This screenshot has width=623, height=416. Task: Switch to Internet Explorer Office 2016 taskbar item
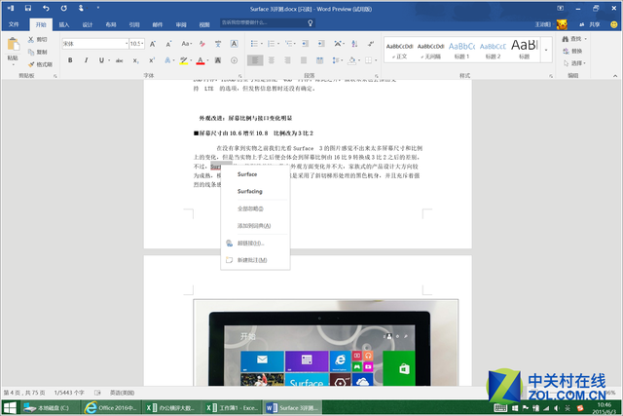click(111, 408)
